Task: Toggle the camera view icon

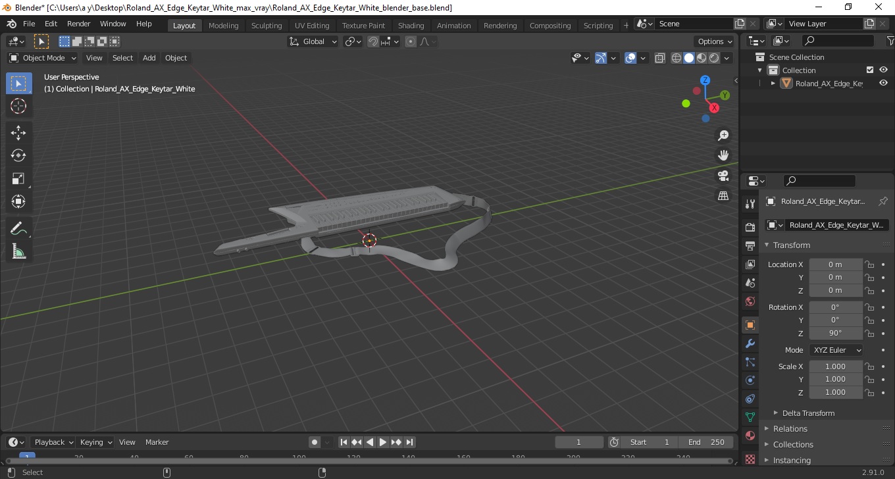Action: click(x=723, y=176)
